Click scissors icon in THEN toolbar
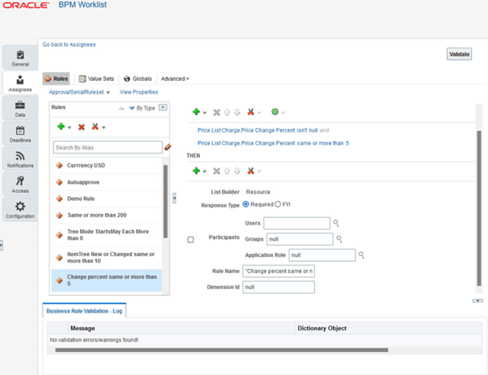The width and height of the screenshot is (488, 375). click(x=251, y=171)
